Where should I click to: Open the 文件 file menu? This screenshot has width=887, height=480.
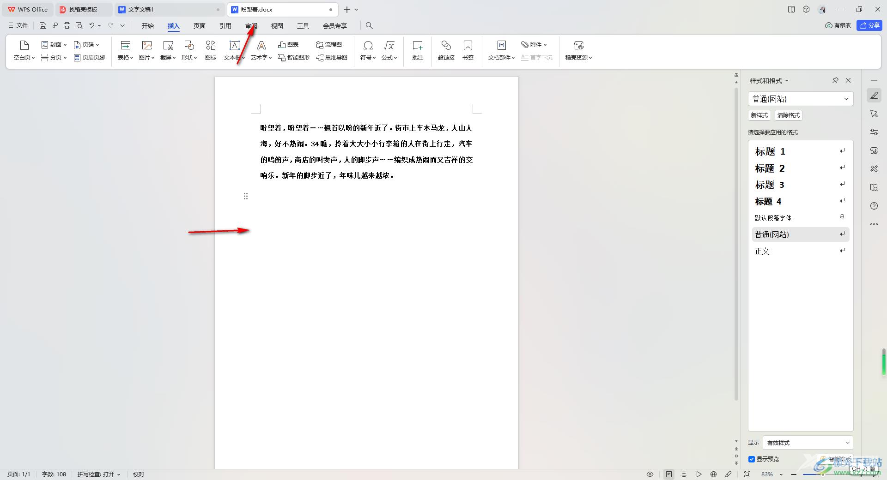pyautogui.click(x=18, y=26)
